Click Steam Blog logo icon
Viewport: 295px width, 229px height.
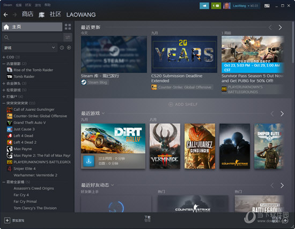84,82
